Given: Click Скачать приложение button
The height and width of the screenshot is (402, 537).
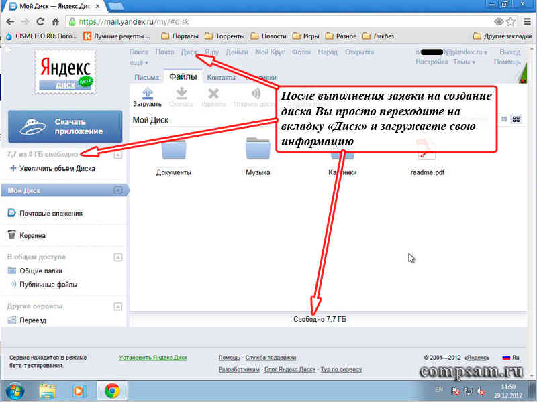Looking at the screenshot, I should 65,127.
